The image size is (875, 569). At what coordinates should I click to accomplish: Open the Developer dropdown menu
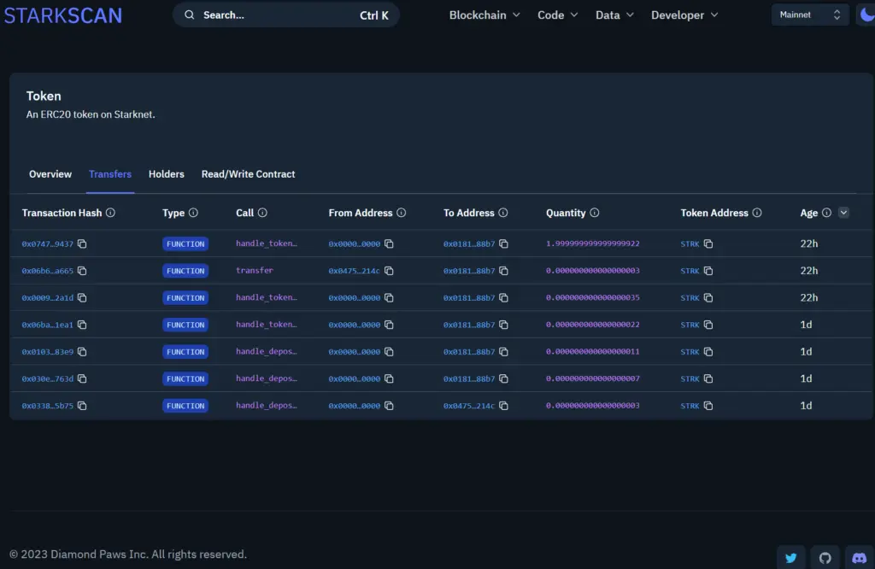click(684, 15)
